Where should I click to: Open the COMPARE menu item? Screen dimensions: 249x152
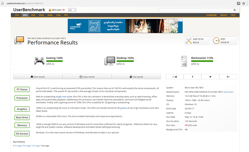click(x=211, y=15)
